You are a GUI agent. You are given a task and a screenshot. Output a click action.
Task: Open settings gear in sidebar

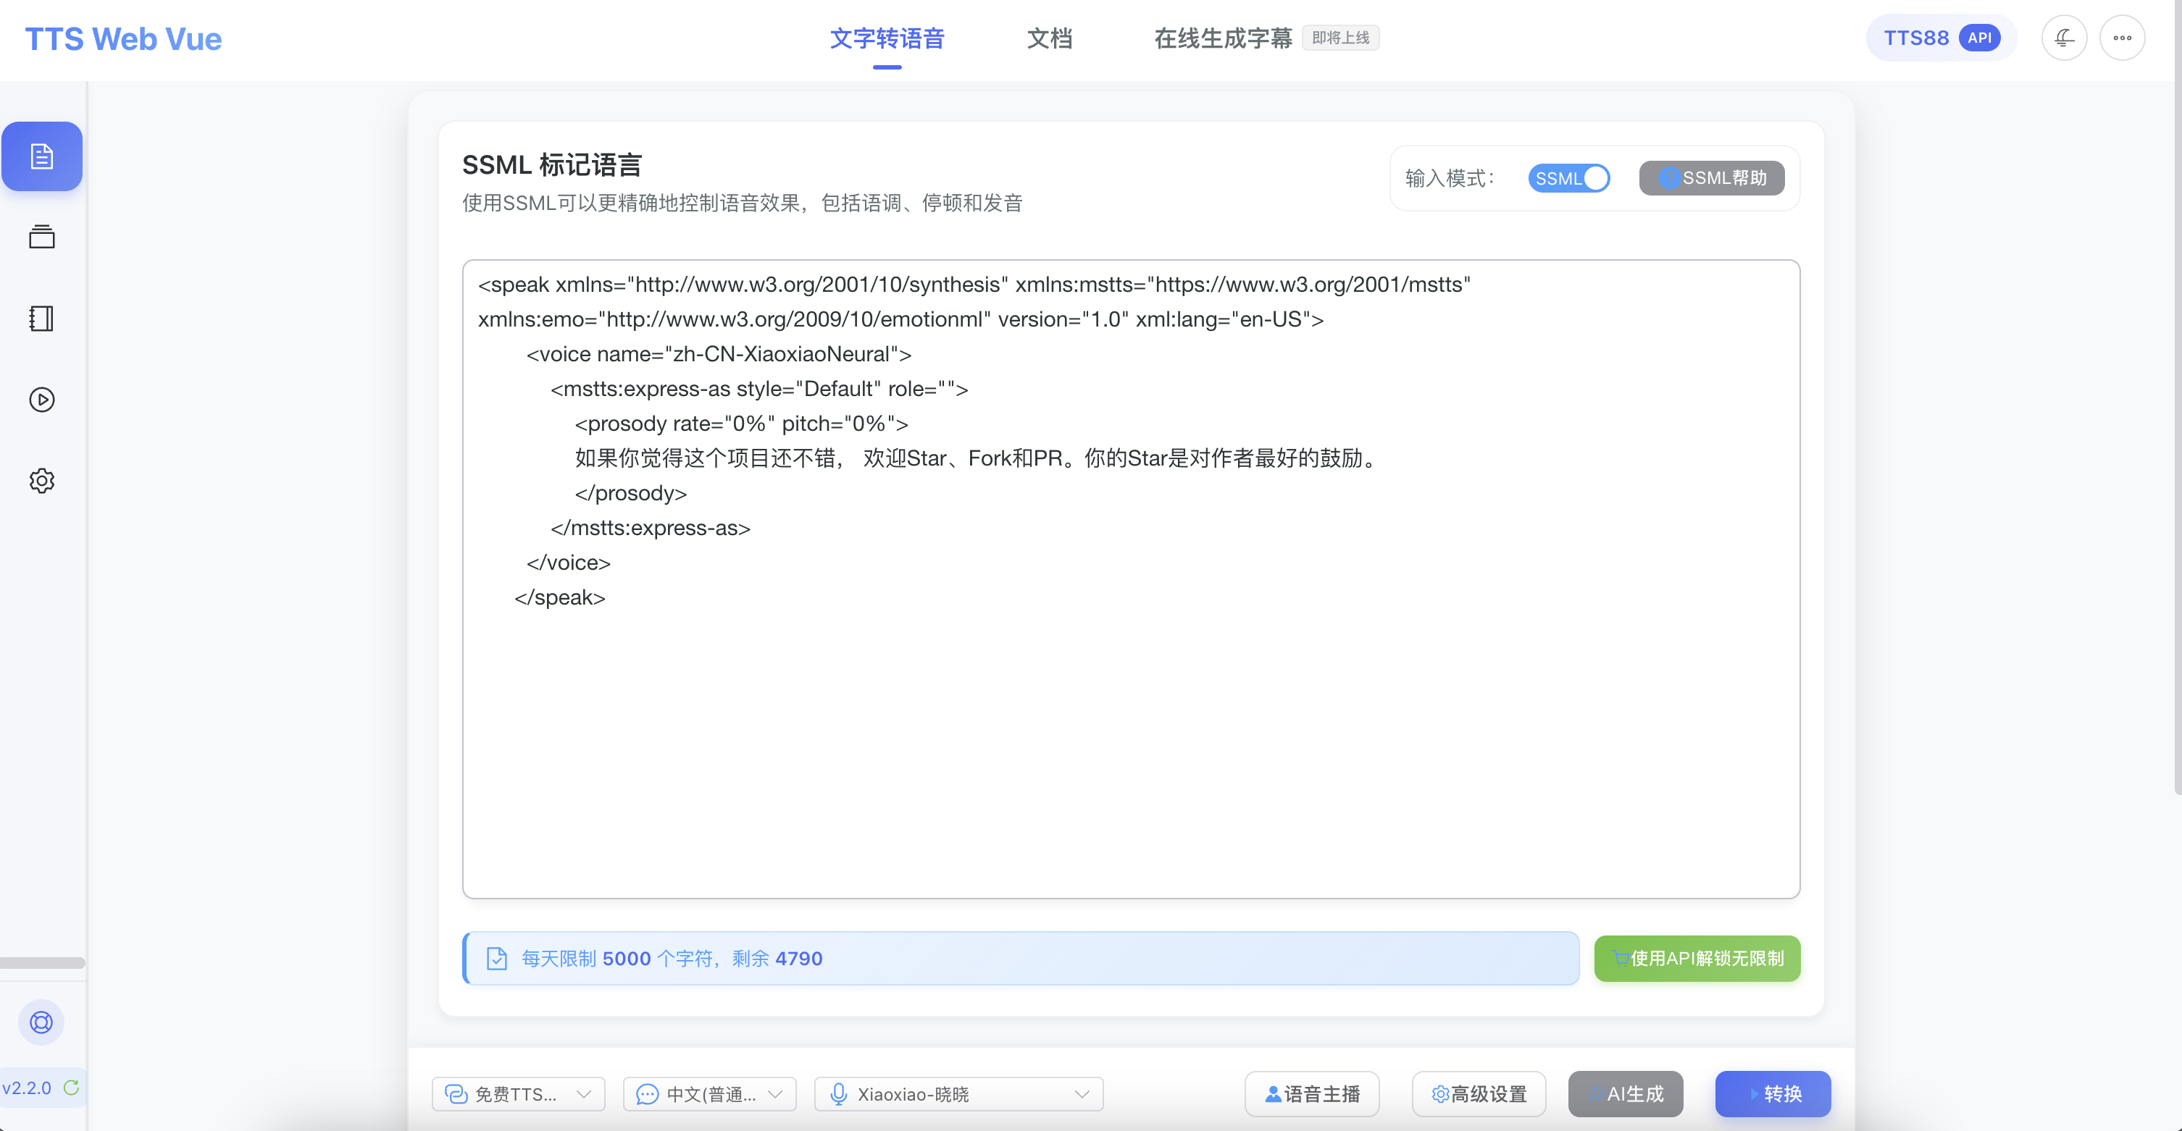coord(41,481)
